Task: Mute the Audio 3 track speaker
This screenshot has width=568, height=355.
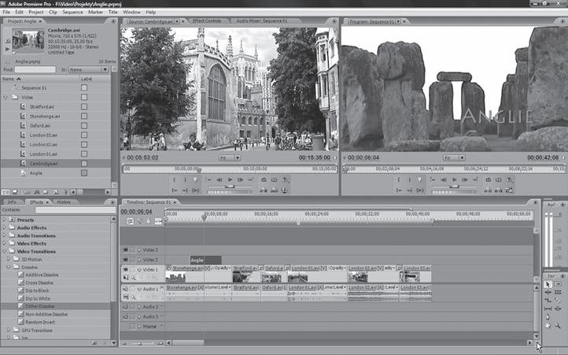Action: [x=125, y=316]
